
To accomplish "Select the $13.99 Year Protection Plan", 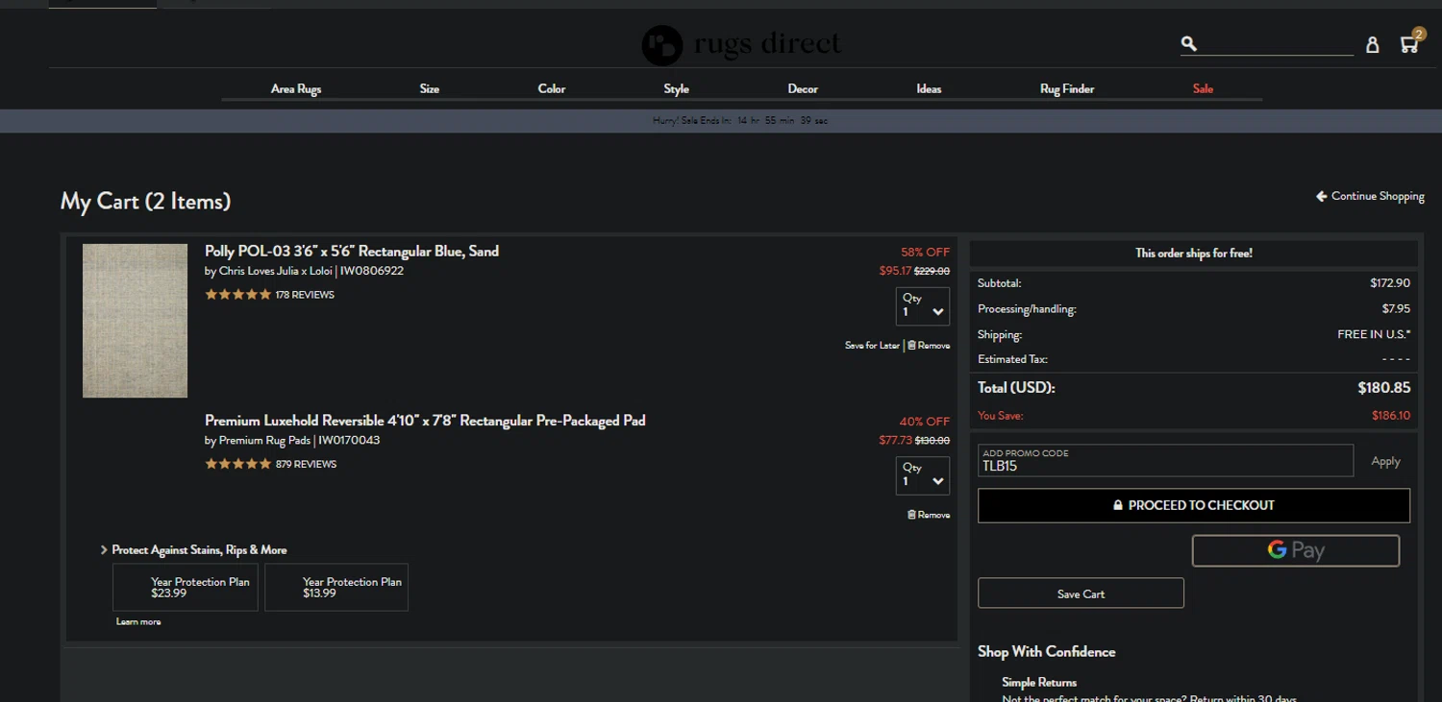I will (x=336, y=587).
